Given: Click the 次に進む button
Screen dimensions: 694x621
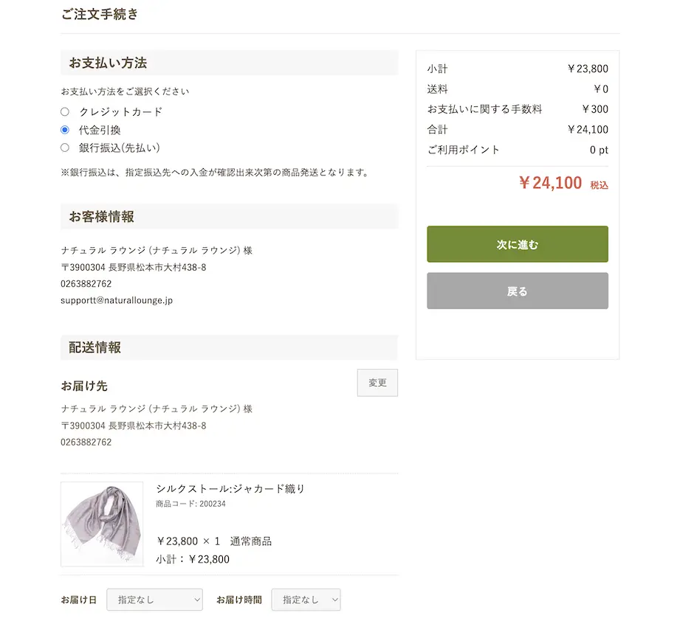Looking at the screenshot, I should tap(517, 244).
